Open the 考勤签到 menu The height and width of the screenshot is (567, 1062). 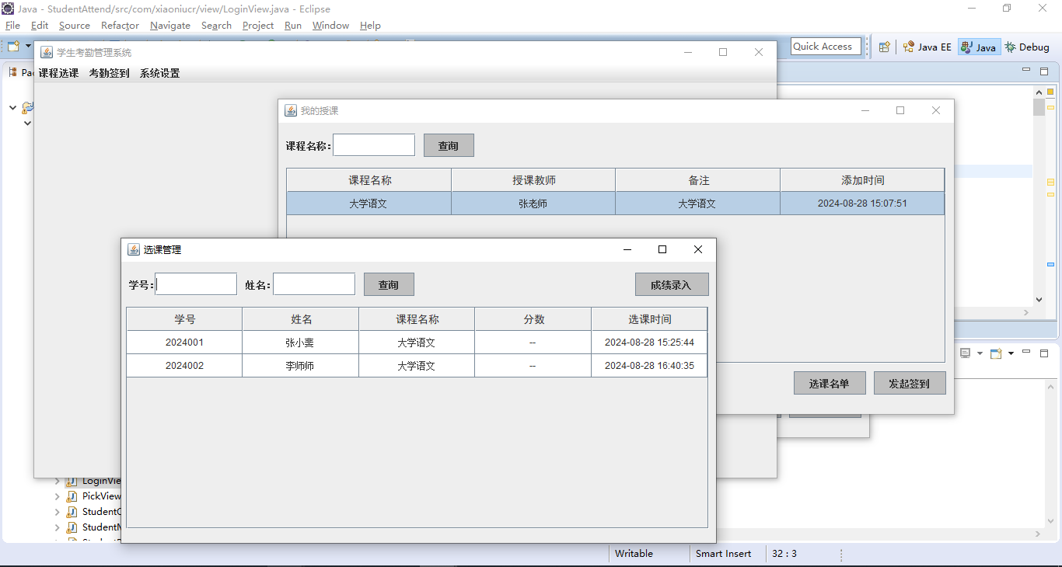point(110,73)
